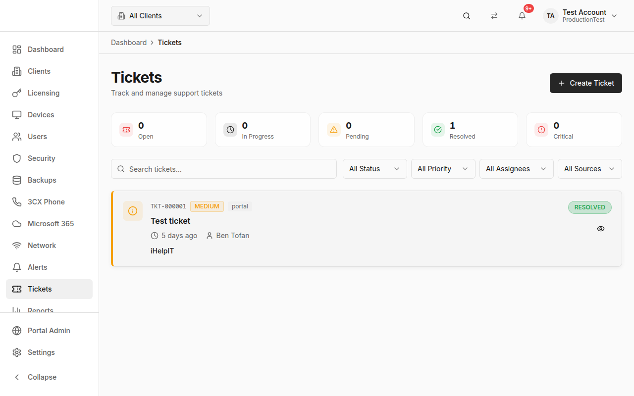Open Security page from sidebar

tap(49, 158)
